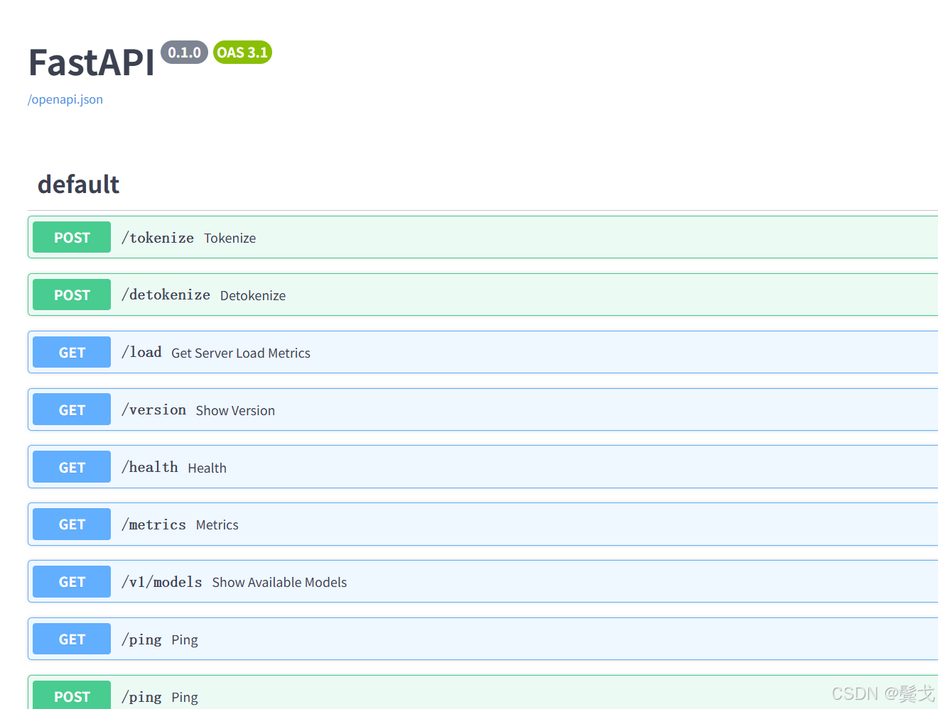Click the /health path text
Screen dimensions: 938x709
150,467
